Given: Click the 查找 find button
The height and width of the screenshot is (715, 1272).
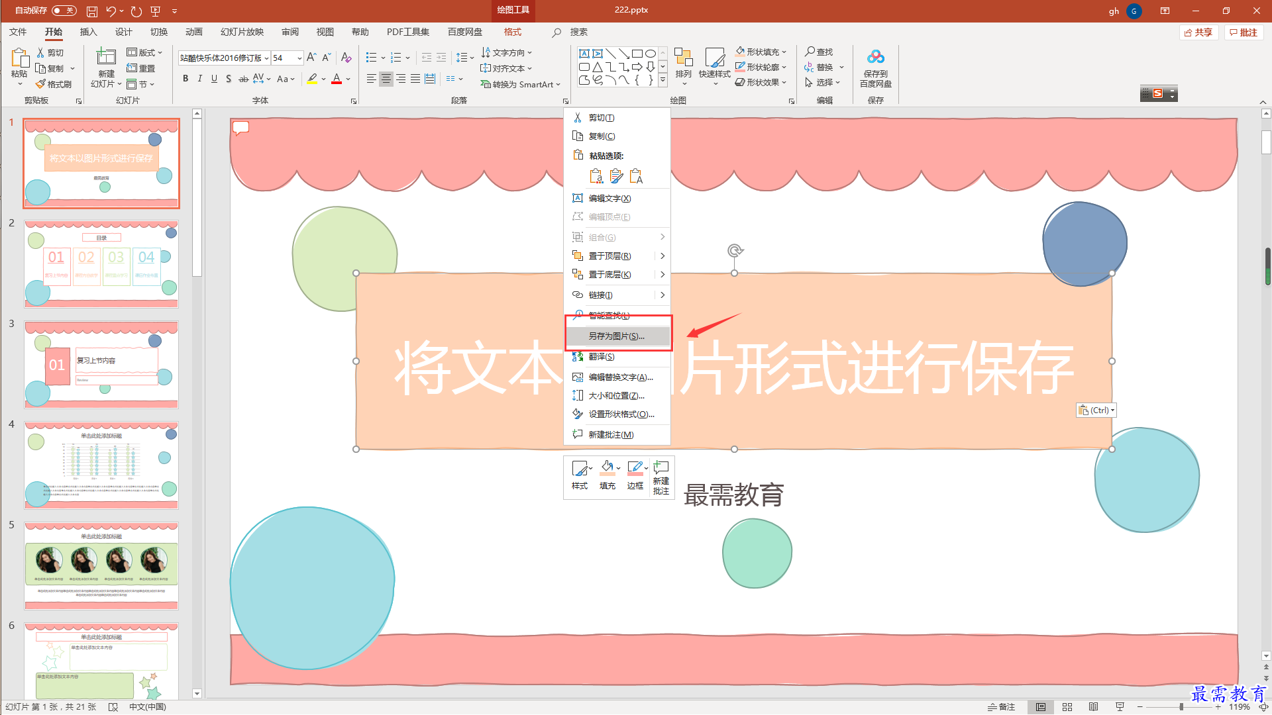Looking at the screenshot, I should pos(819,52).
